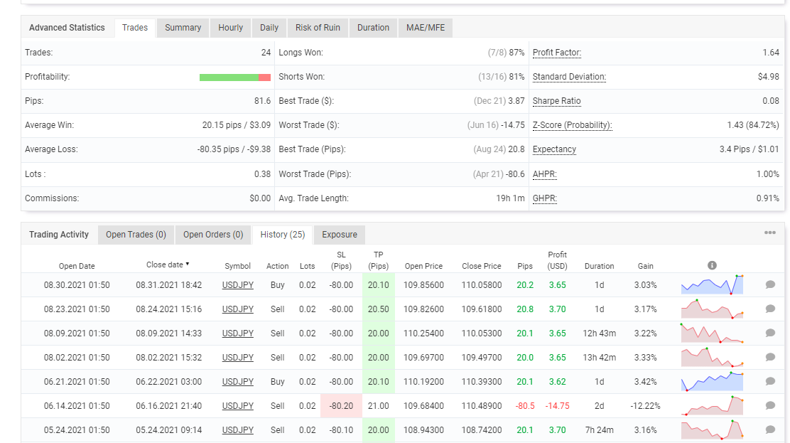The width and height of the screenshot is (790, 443).
Task: Open the Daily tab
Action: 269,28
